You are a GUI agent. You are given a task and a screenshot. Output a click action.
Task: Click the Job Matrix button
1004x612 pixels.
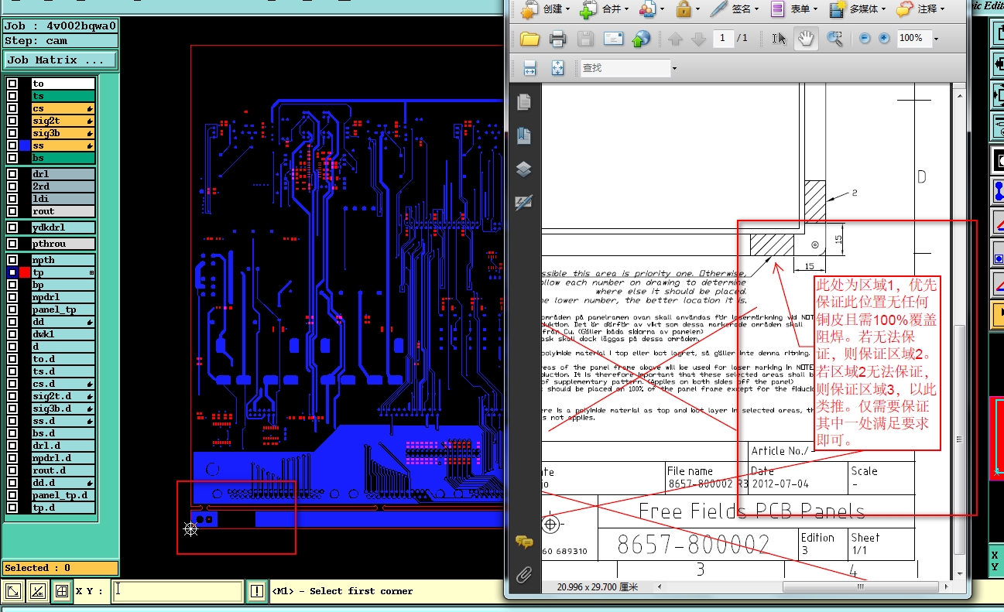pos(60,60)
